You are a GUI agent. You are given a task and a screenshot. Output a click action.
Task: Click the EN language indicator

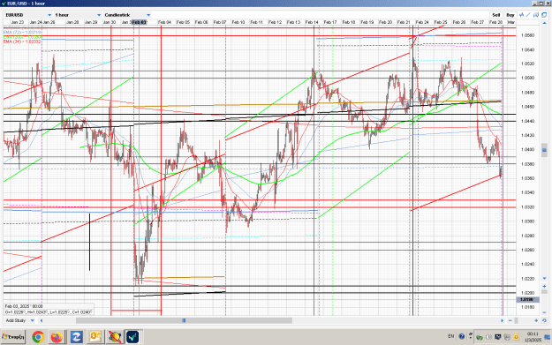[x=451, y=336]
